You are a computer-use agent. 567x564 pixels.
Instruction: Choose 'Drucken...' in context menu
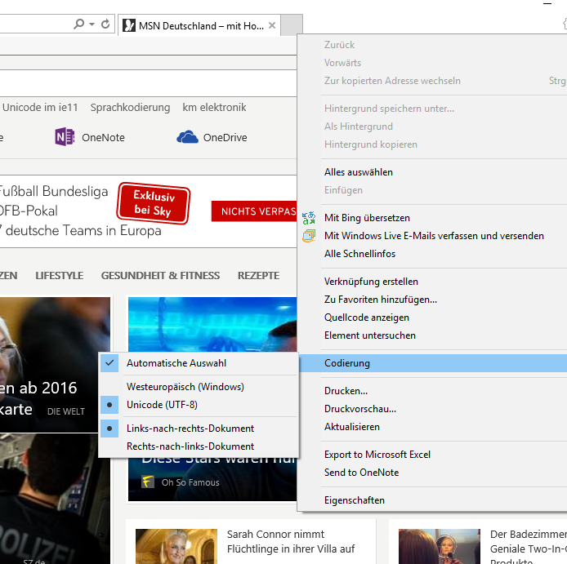click(433, 391)
